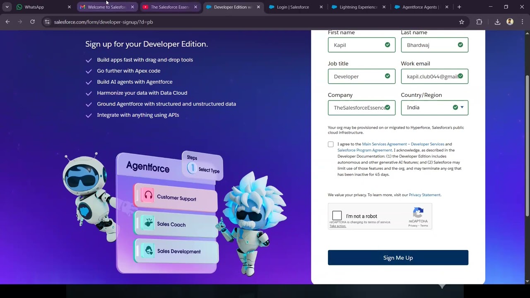Open the browser Downloads panel
Screen dimensions: 530x298
coord(497,22)
